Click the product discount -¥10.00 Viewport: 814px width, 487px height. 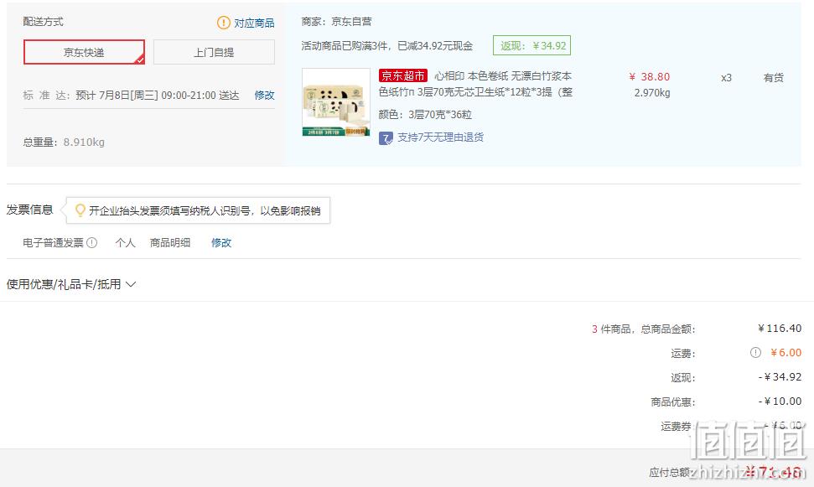coord(780,402)
